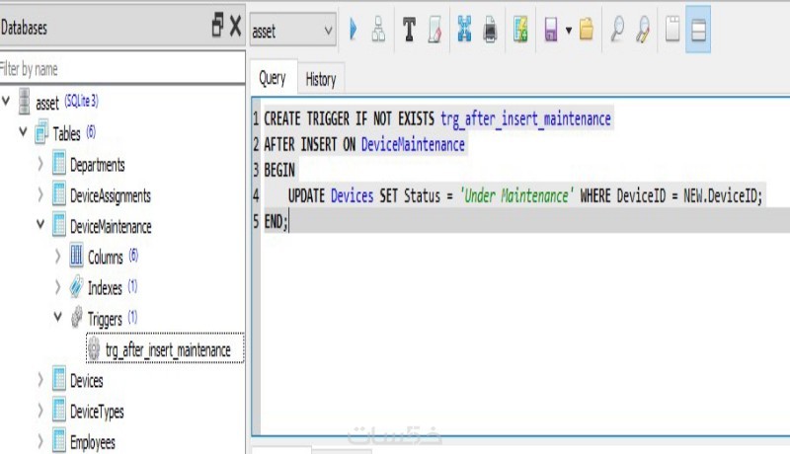This screenshot has height=454, width=790.
Task: Click the trg_after_insert_maintenance trigger icon
Action: 94,348
